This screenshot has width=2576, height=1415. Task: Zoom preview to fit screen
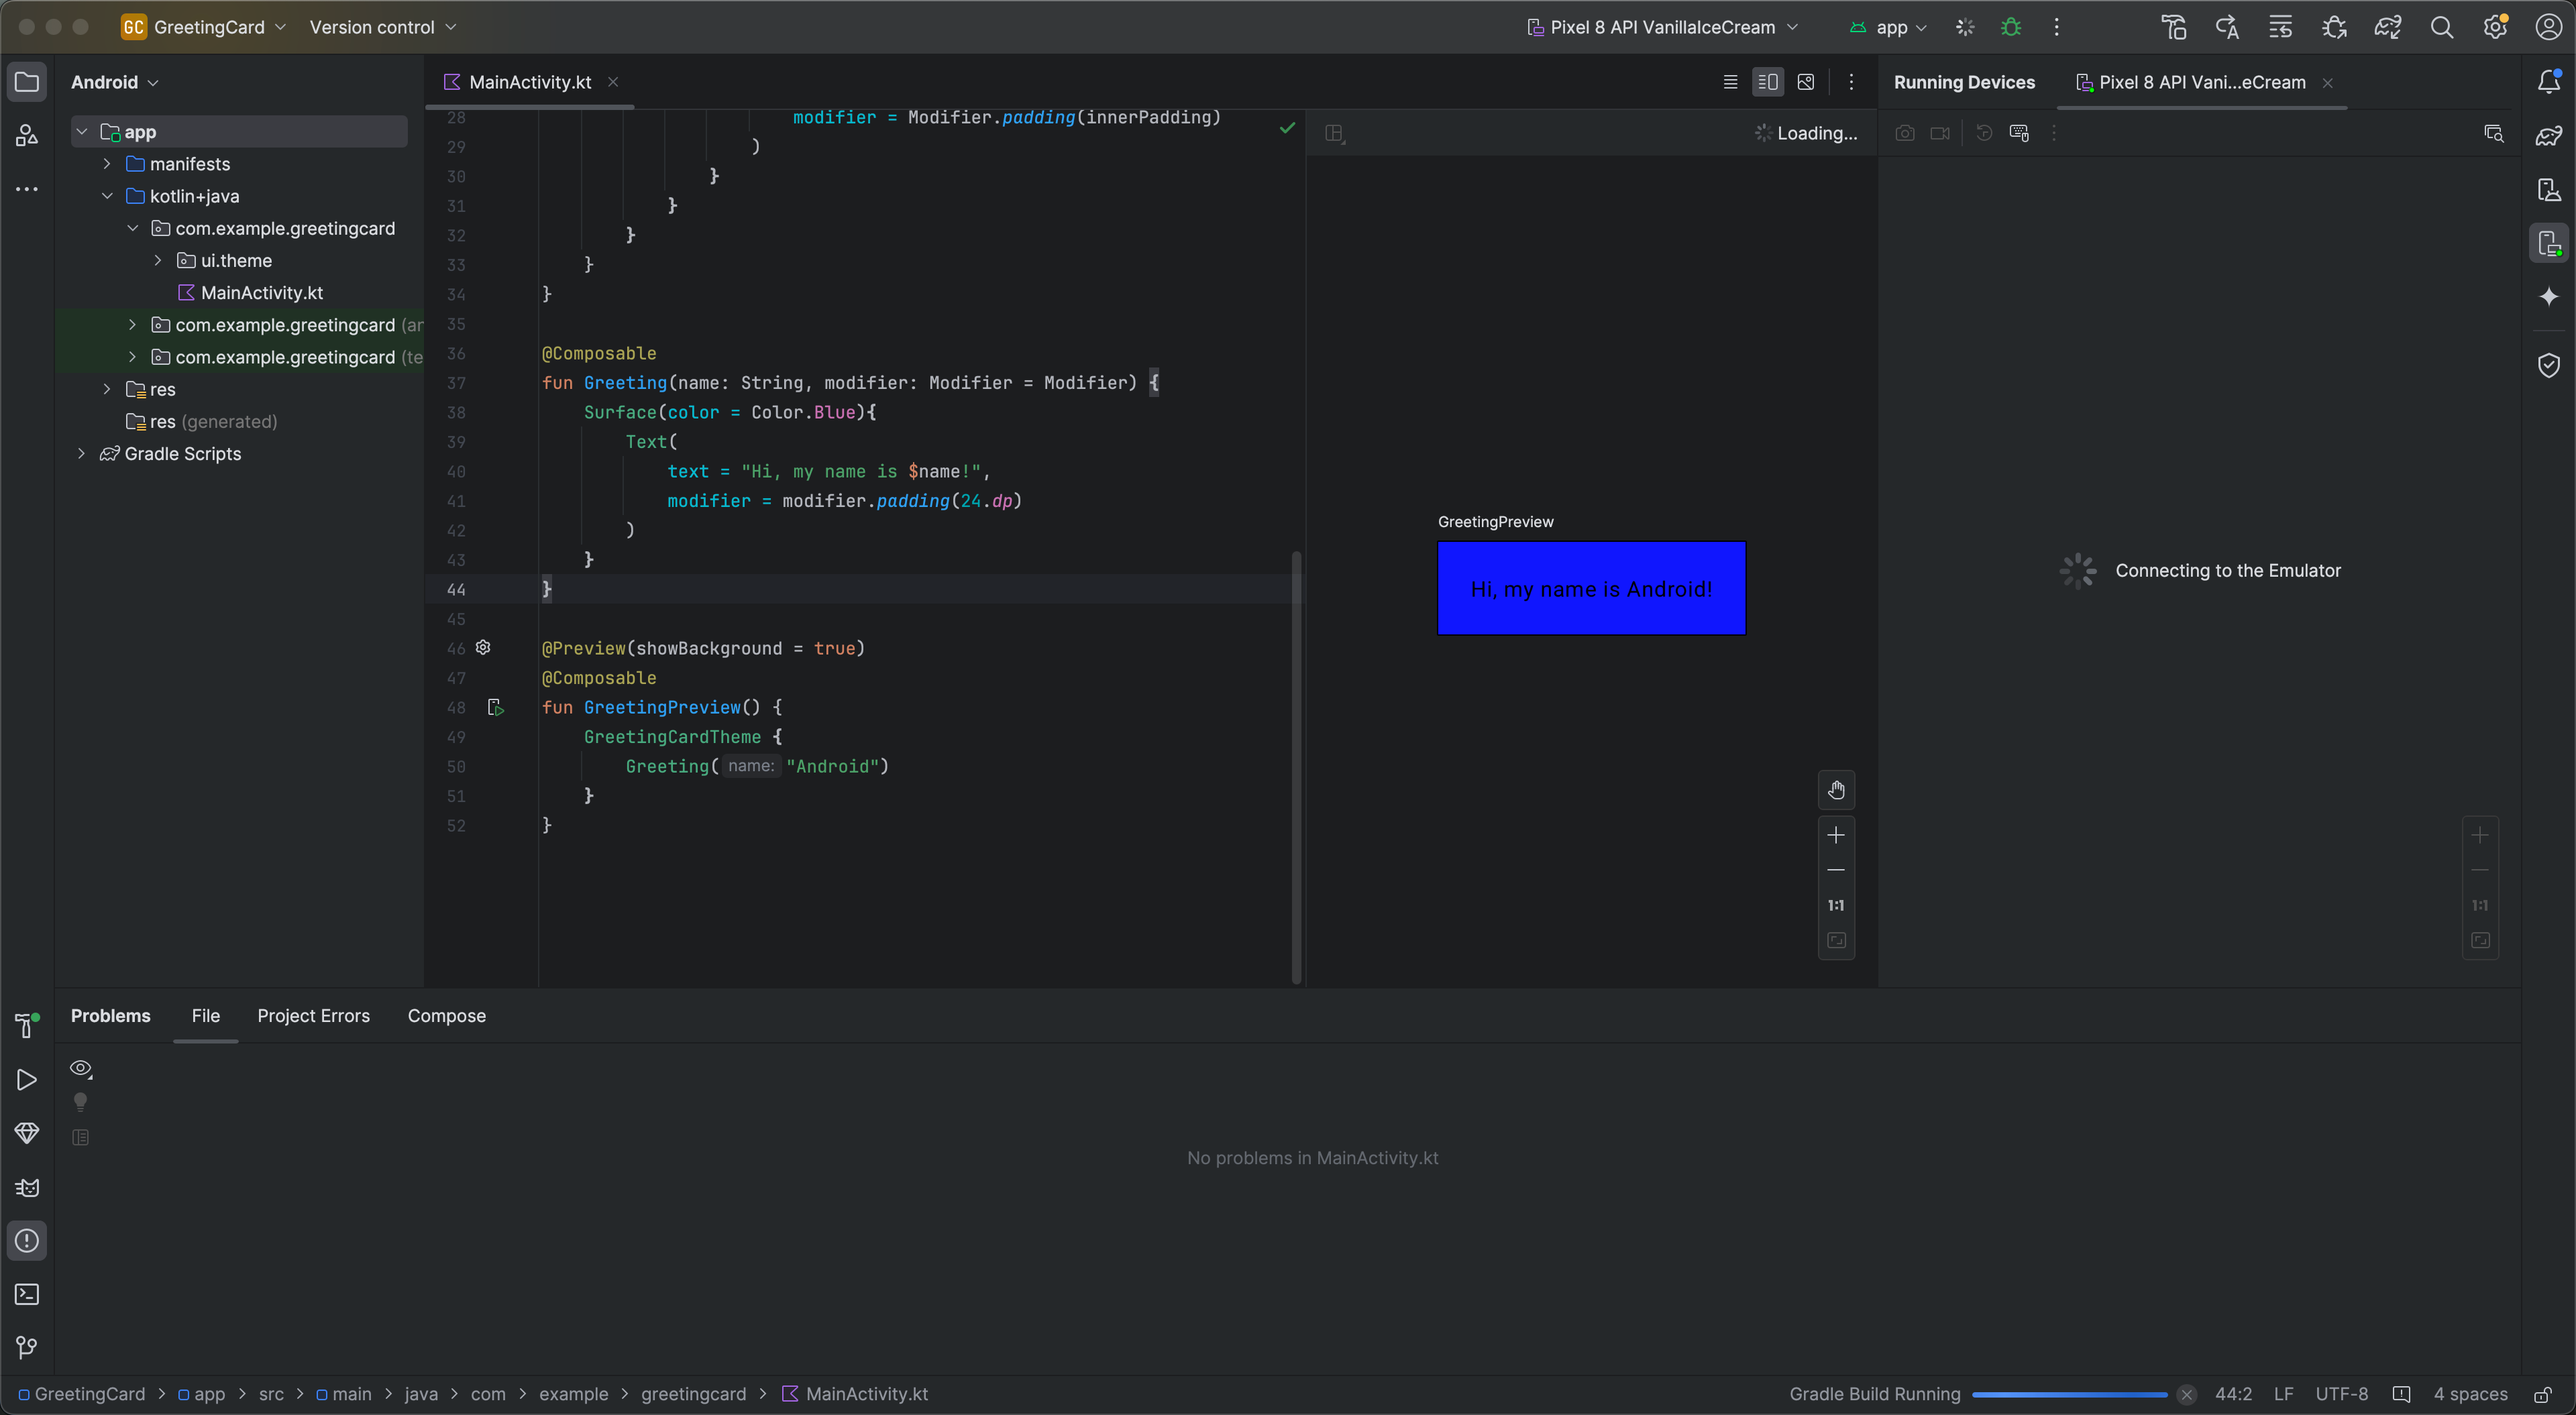[x=1836, y=940]
